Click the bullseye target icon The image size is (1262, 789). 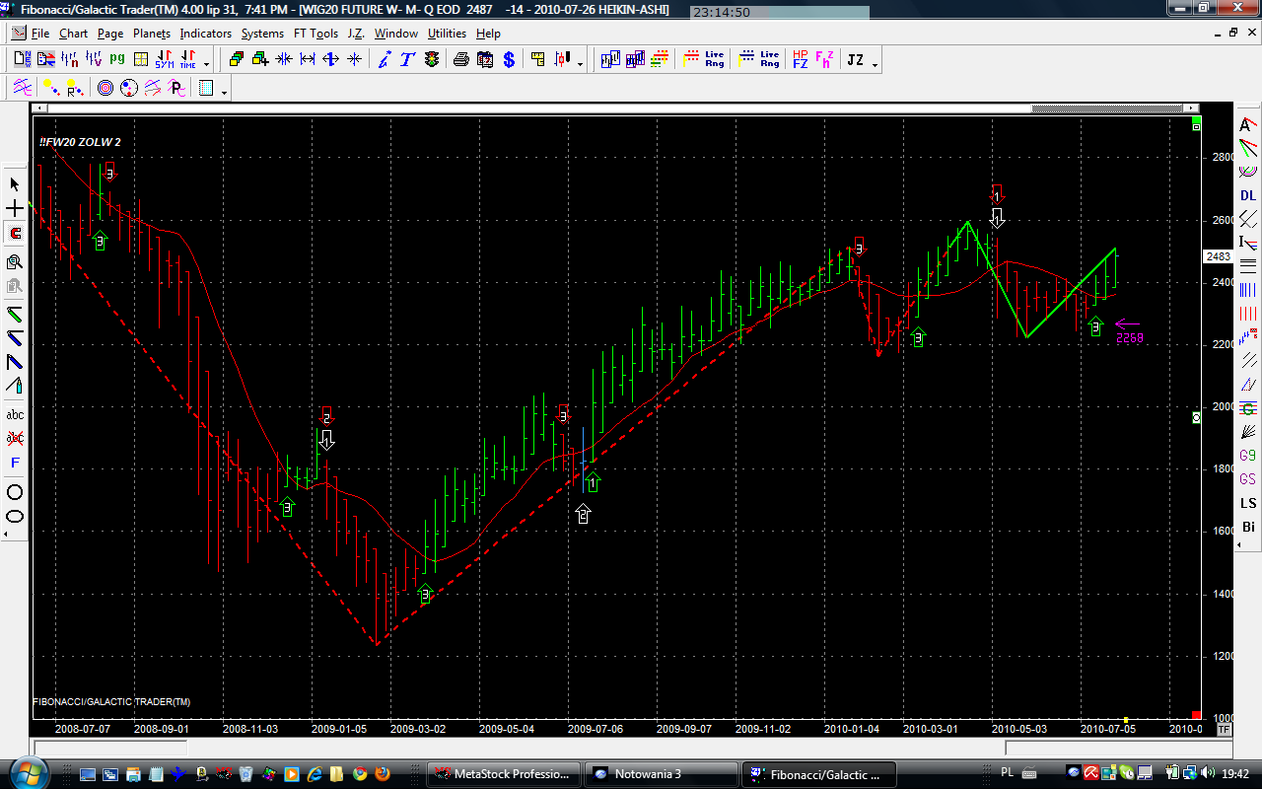105,89
